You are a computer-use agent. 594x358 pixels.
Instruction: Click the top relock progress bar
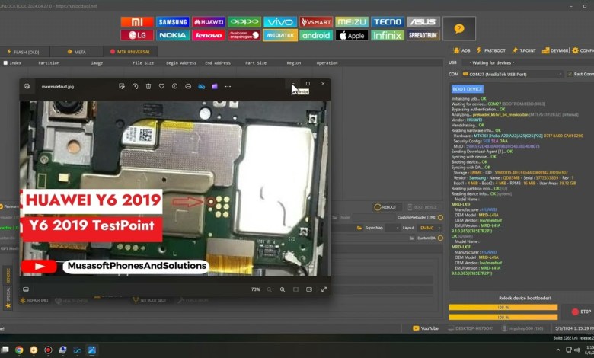[x=503, y=307]
